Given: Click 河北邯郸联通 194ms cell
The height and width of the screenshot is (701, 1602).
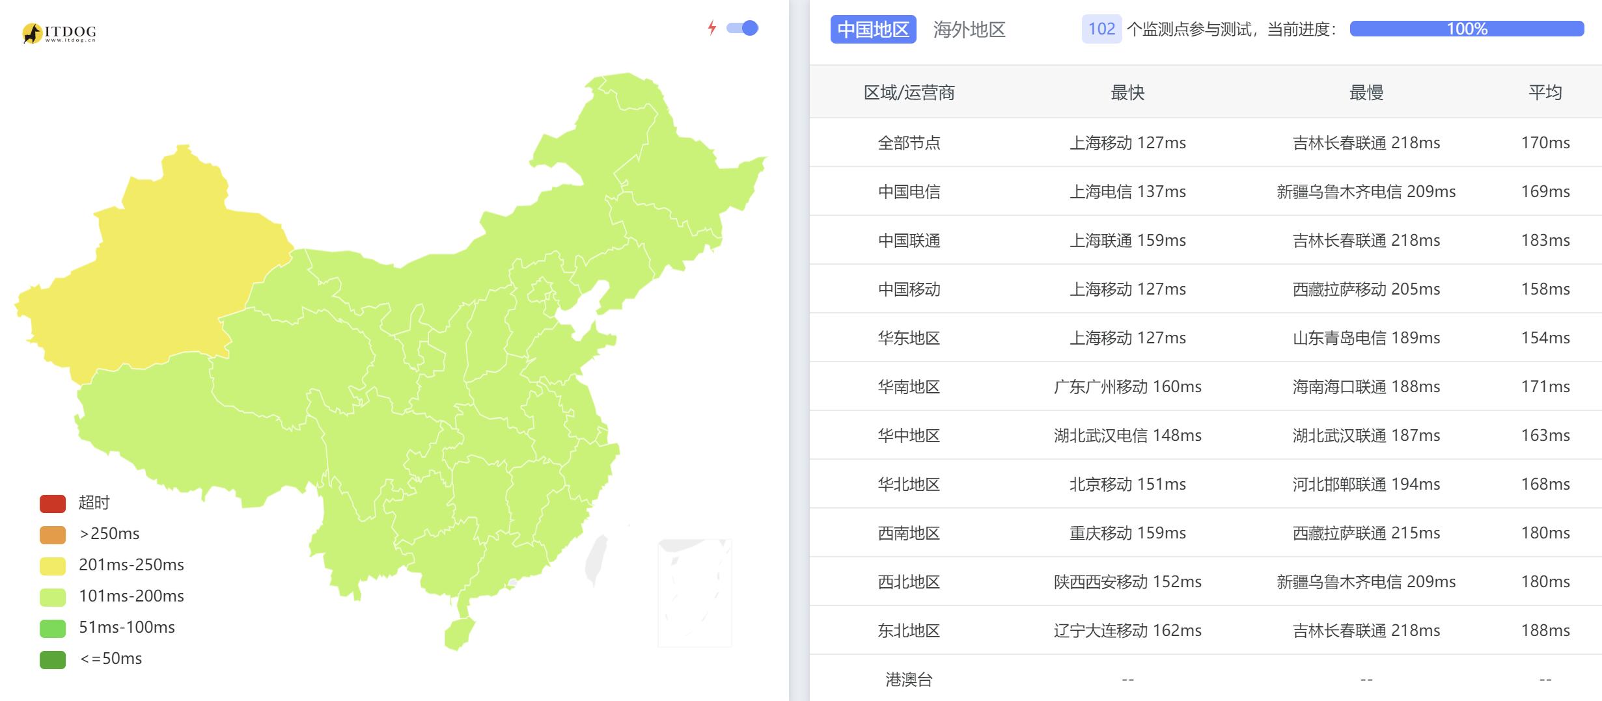Looking at the screenshot, I should 1366,484.
